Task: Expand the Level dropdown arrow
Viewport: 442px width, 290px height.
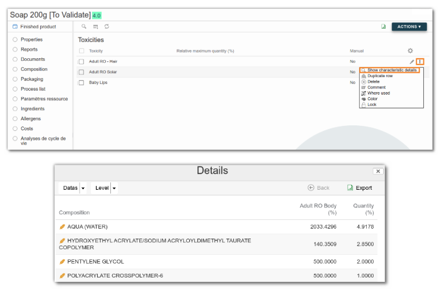Action: pos(114,188)
